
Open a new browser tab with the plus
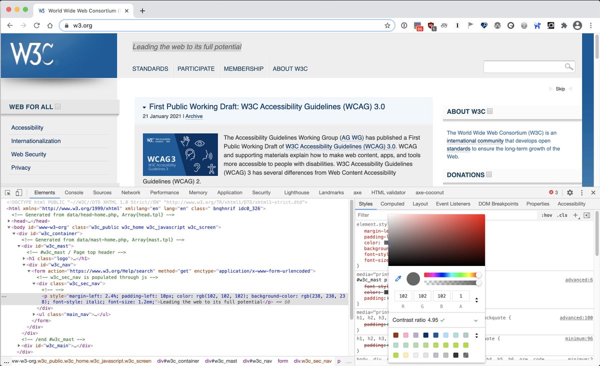[142, 10]
